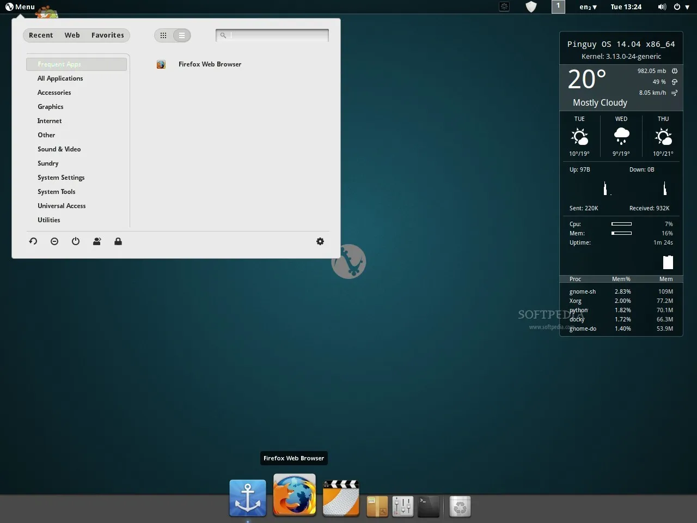
Task: Select the Favorites tab
Action: (107, 35)
